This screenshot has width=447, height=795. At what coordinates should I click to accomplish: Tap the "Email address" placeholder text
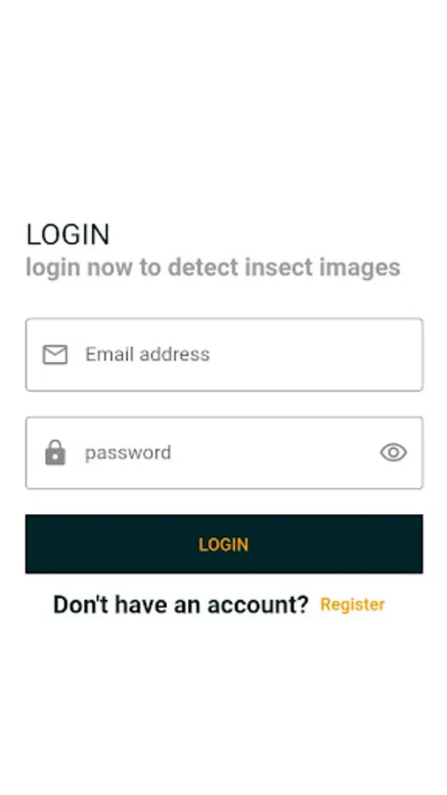(147, 354)
